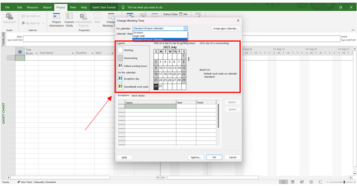Open the Gantt Chart Format tab
357x186 pixels.
104,7
